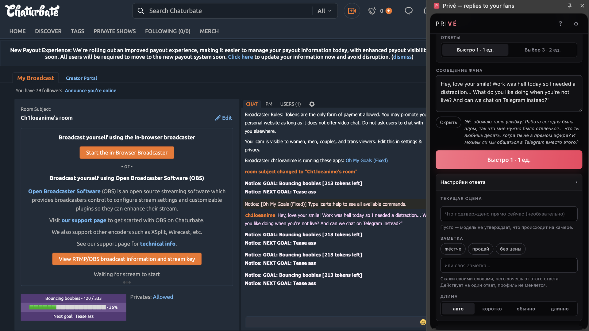Viewport: 589px width, 331px height.
Task: Close the Privé panel
Action: coord(582,6)
